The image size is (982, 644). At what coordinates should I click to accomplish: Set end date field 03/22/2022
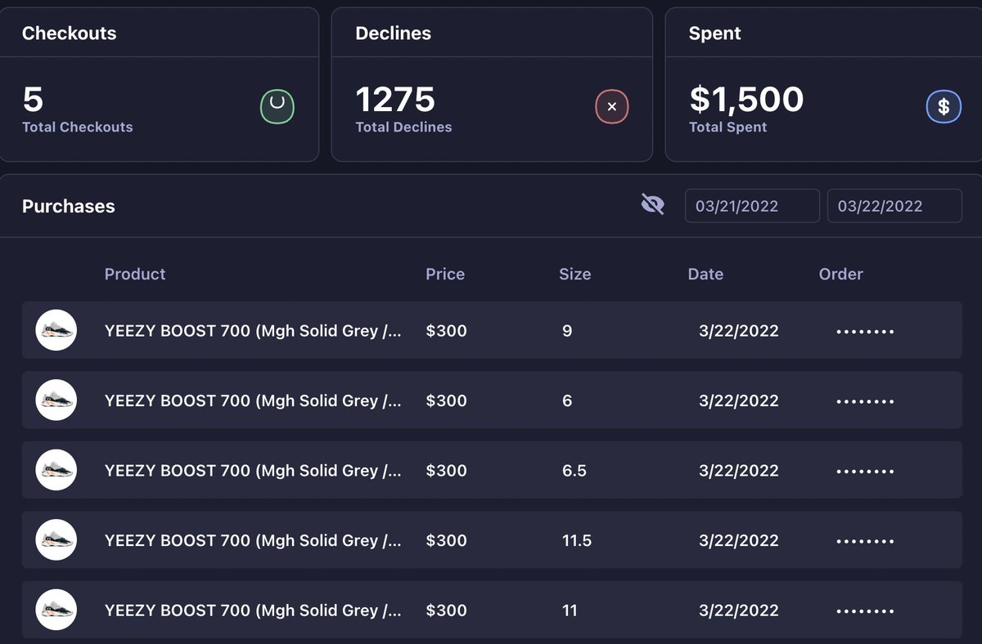coord(894,206)
